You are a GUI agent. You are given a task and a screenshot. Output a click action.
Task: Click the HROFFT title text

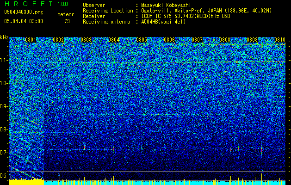tap(29, 4)
